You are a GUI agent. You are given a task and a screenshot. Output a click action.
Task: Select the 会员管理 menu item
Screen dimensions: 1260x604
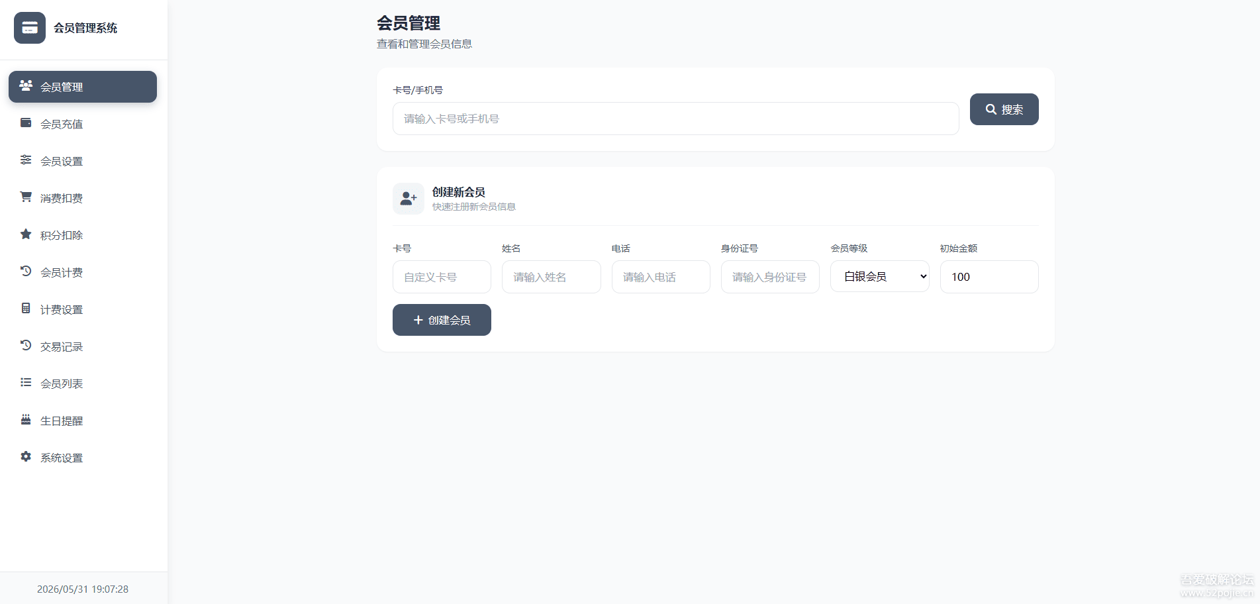pos(83,87)
